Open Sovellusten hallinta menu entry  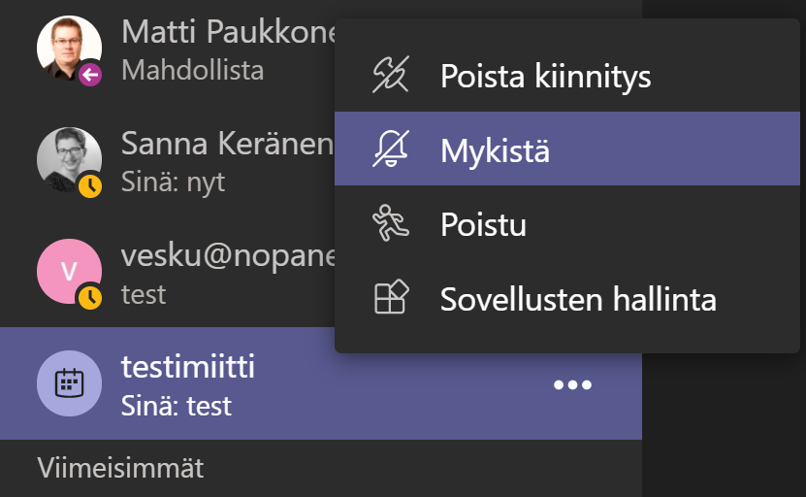click(578, 299)
